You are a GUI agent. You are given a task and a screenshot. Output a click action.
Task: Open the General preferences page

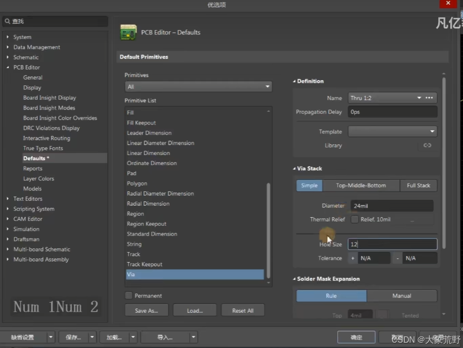coord(33,78)
